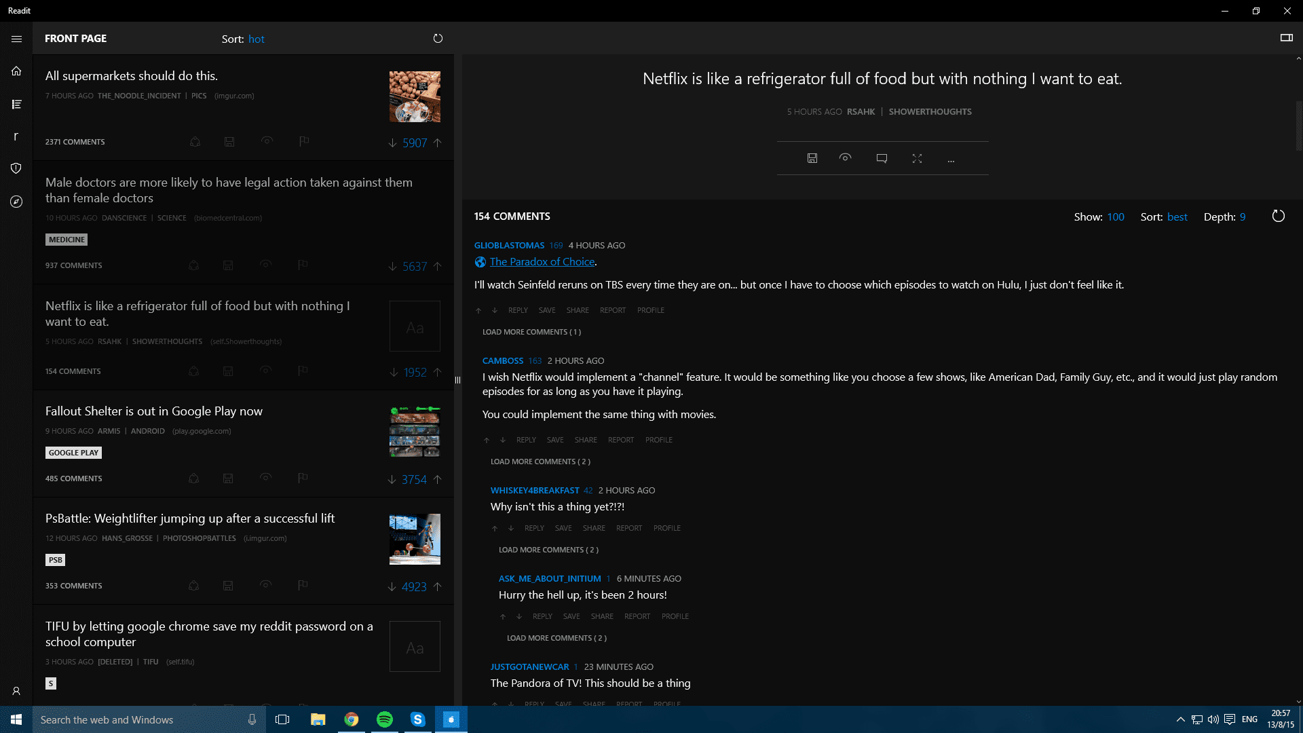
Task: Downvote CAMBOSS's comment
Action: (x=503, y=440)
